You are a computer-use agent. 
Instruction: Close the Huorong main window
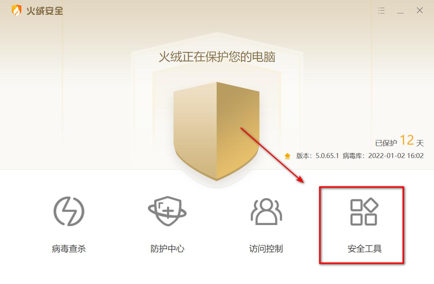(x=420, y=11)
